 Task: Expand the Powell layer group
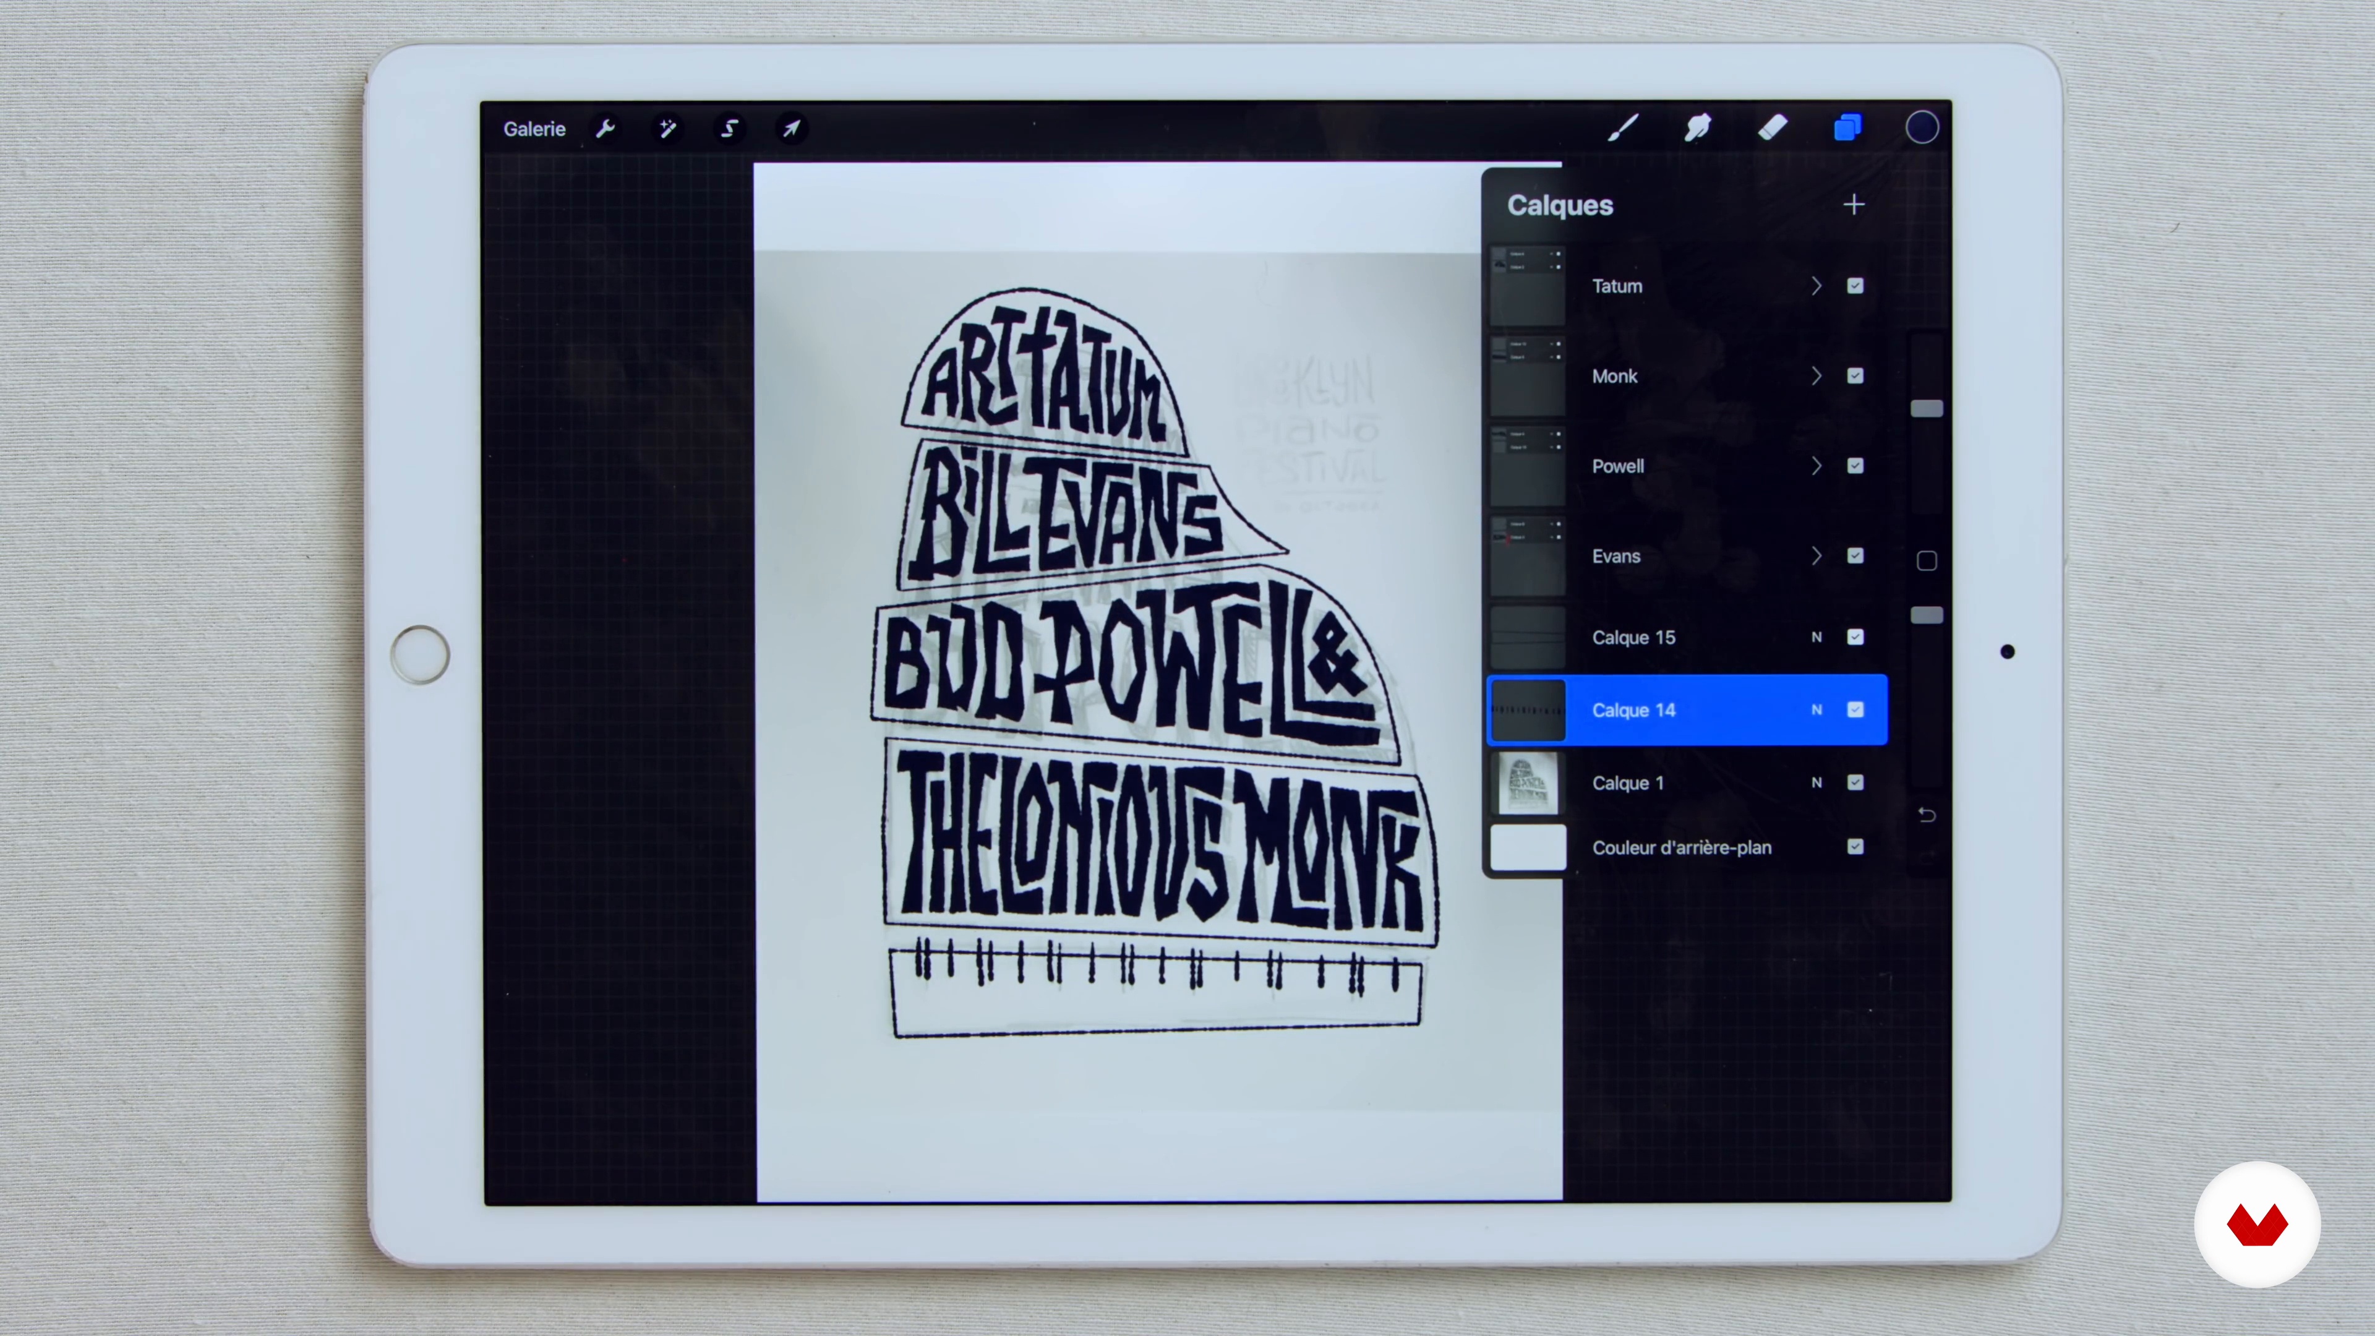(1817, 466)
